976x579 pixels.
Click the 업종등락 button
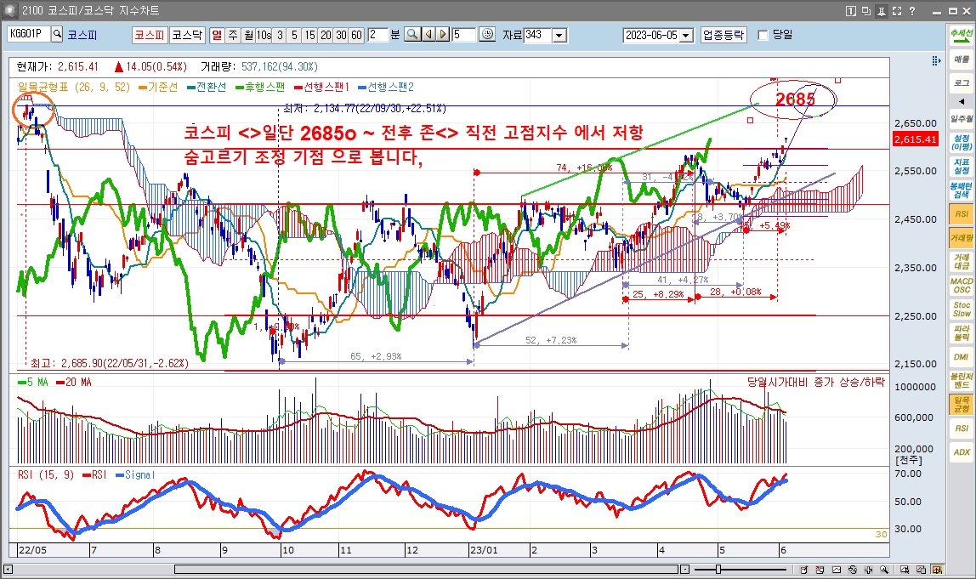click(x=723, y=35)
